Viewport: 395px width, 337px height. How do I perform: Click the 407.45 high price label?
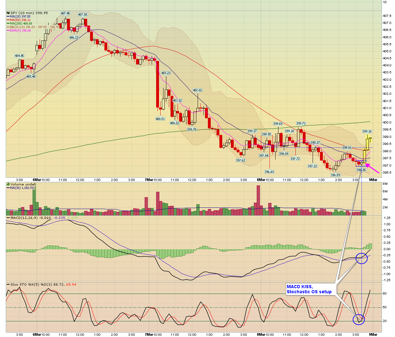[x=65, y=13]
